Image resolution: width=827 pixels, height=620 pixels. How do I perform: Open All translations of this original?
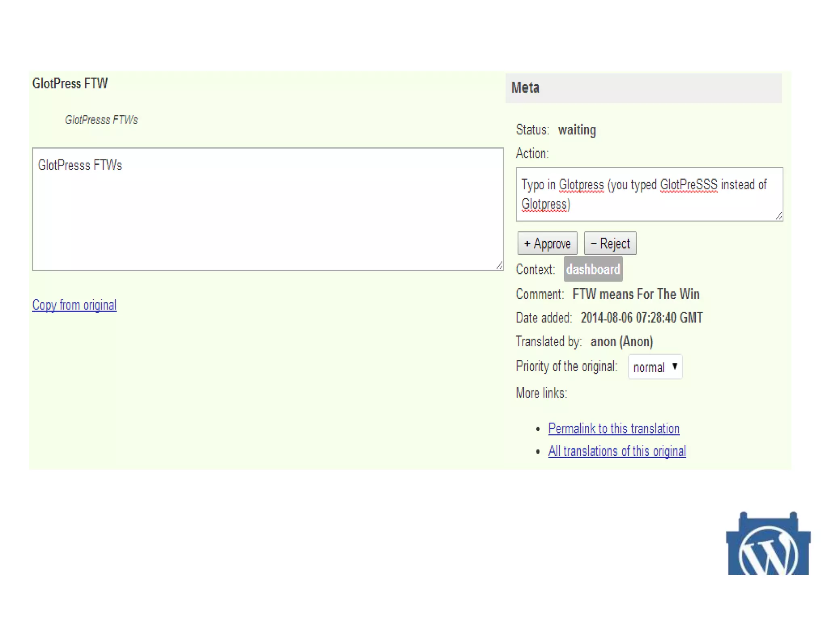click(x=617, y=451)
